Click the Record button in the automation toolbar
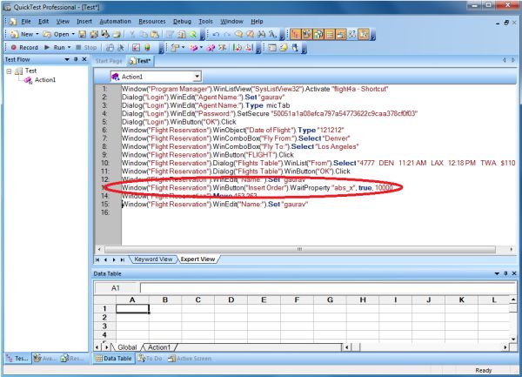 point(24,48)
